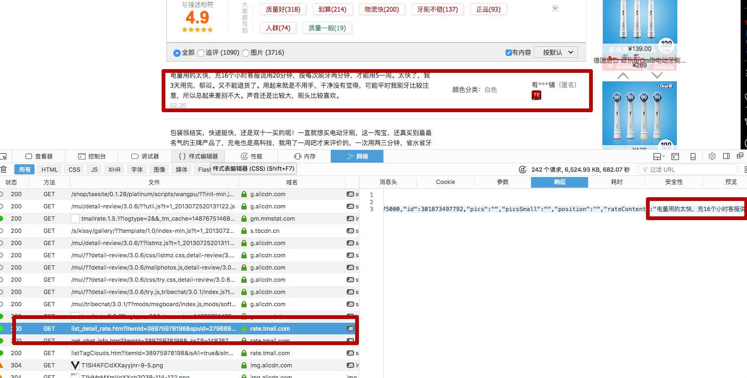This screenshot has height=378, width=747.
Task: Expand the review tags chevron
Action: point(555,8)
